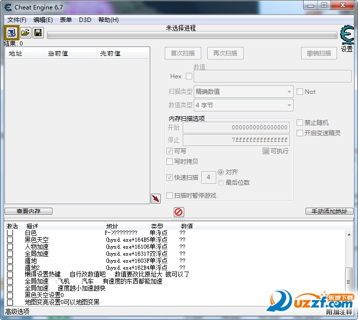
Task: Save the cheat table floppy icon
Action: pyautogui.click(x=38, y=33)
